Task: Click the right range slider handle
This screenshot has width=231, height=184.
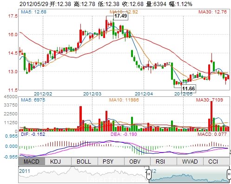Action: (x=229, y=174)
